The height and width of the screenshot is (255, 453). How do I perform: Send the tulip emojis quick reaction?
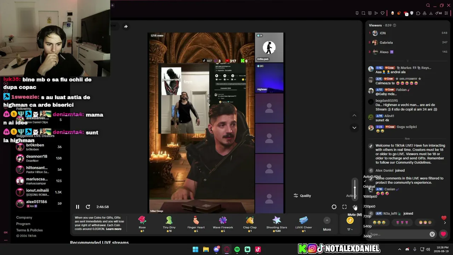[x=402, y=222]
